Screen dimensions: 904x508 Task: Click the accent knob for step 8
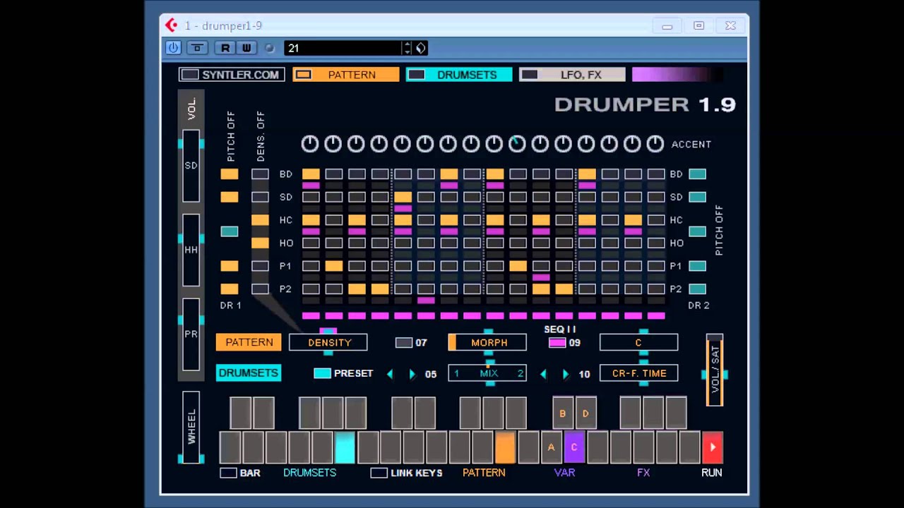point(471,144)
